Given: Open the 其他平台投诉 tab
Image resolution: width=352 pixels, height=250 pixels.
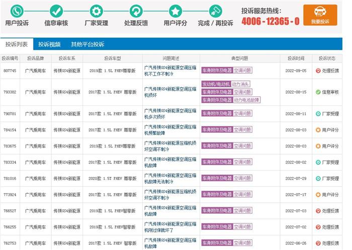Looking at the screenshot, I should (87, 44).
